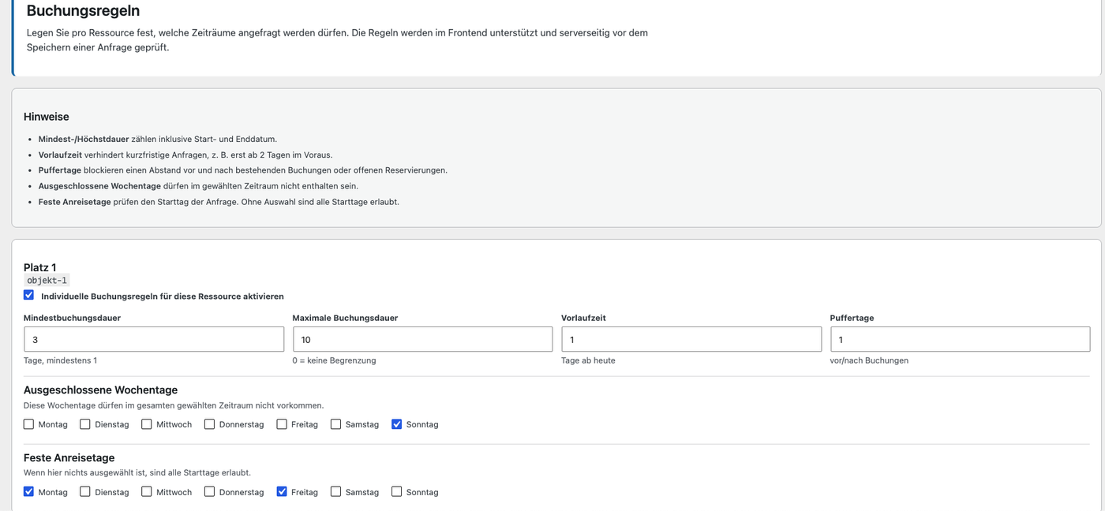The image size is (1105, 511).
Task: Click the Vorlaufzeit field label
Action: 583,318
